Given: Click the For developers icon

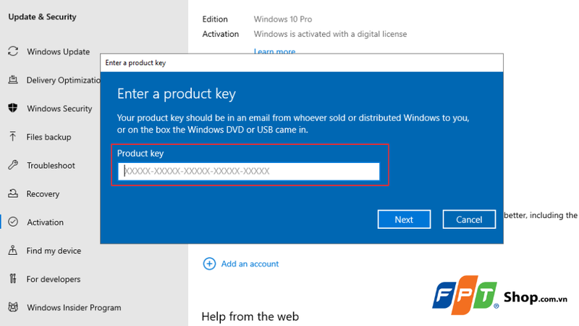Looking at the screenshot, I should coord(13,279).
